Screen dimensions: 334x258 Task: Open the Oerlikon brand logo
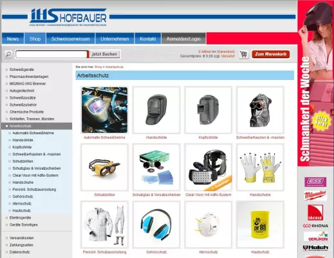(315, 237)
